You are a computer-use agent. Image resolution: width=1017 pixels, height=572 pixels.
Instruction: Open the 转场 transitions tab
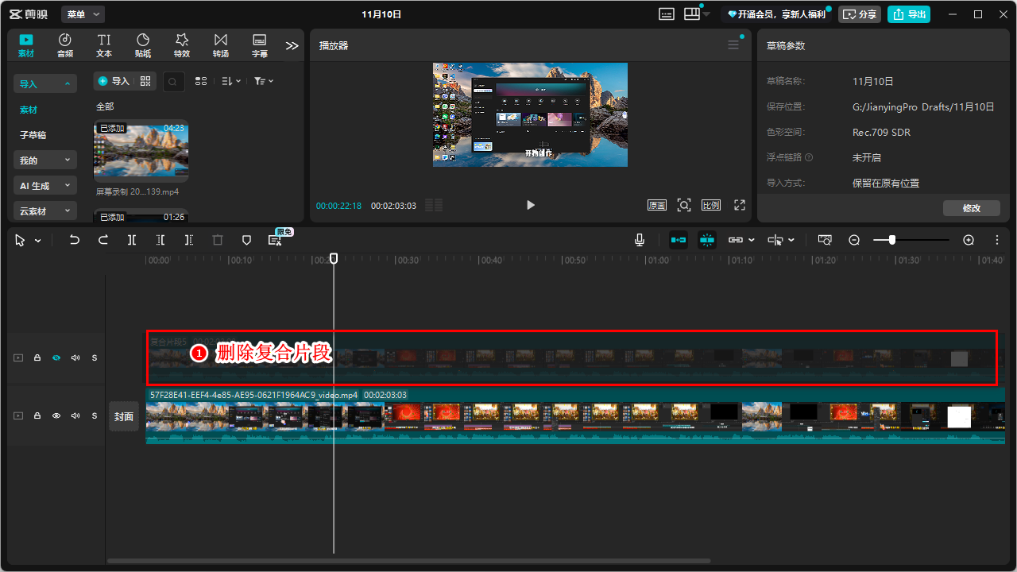click(x=220, y=45)
